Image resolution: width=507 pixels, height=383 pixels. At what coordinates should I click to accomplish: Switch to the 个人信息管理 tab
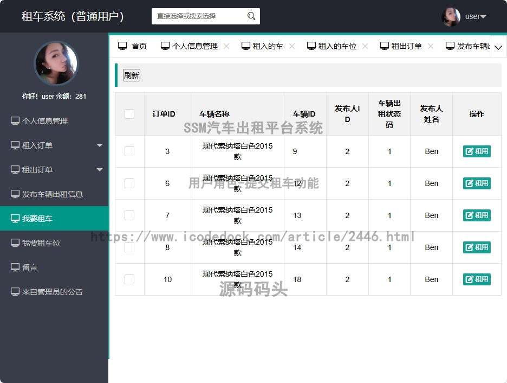point(190,46)
